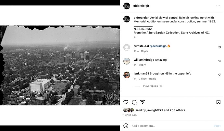Click olderaleigh avatar beside the caption
Viewport: 224px width, 131px height.
(127, 19)
